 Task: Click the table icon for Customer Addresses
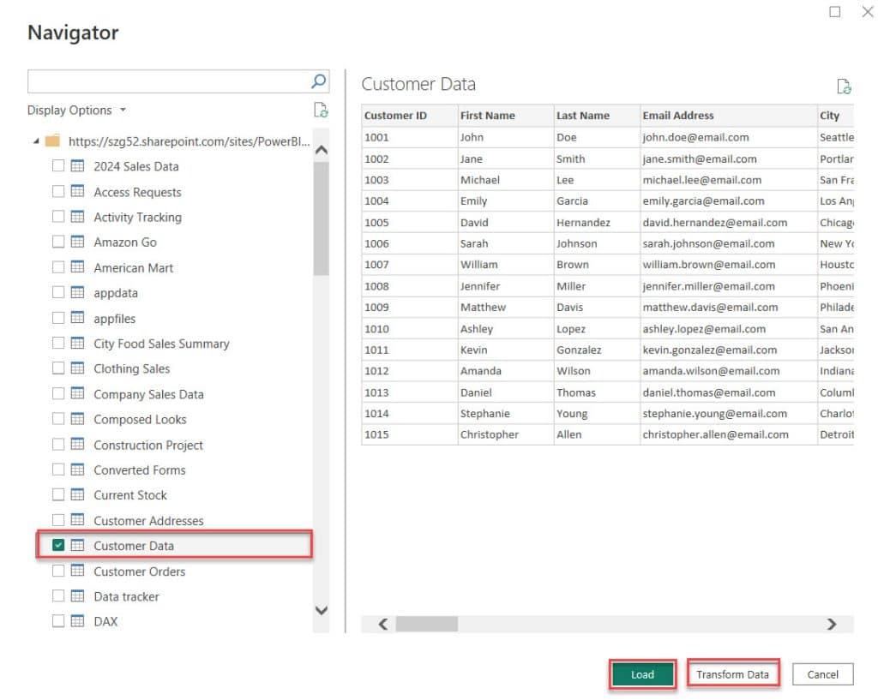[78, 520]
